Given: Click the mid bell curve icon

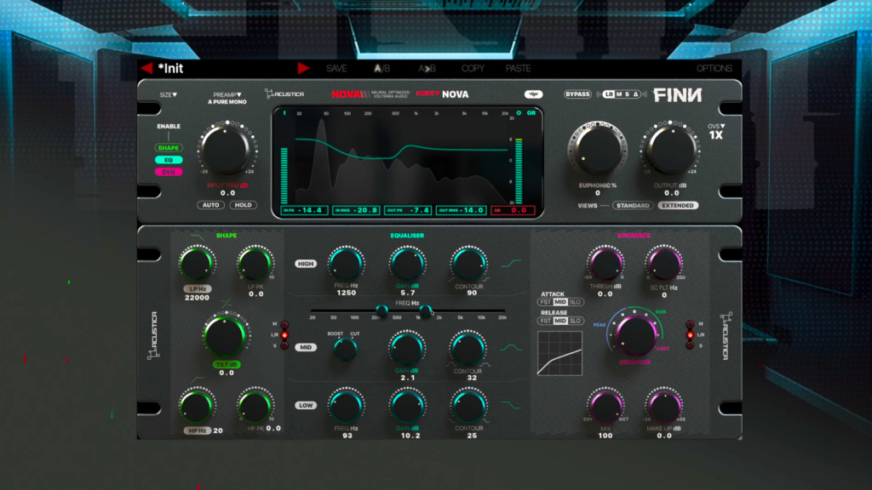Looking at the screenshot, I should click(511, 348).
